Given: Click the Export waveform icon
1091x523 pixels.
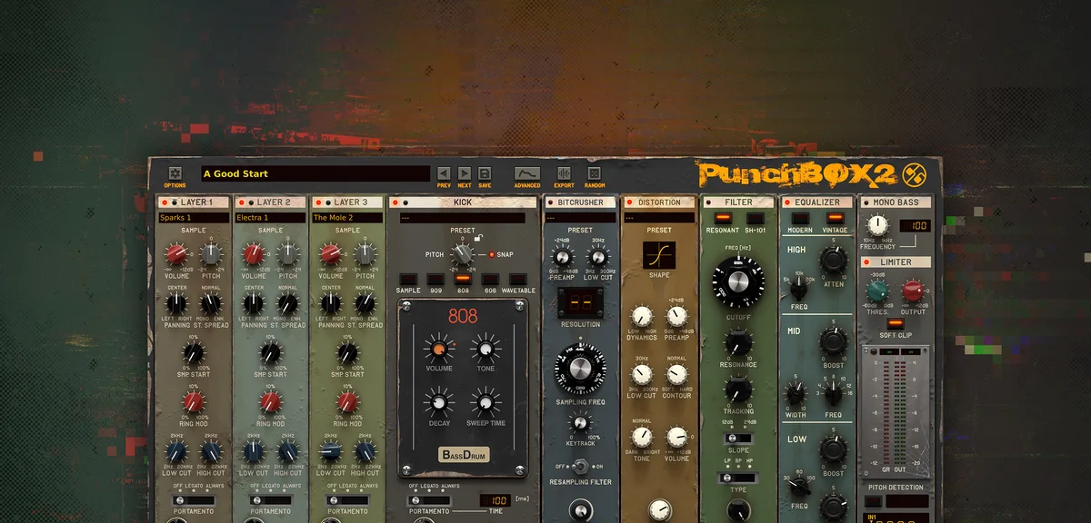Looking at the screenshot, I should tap(564, 173).
